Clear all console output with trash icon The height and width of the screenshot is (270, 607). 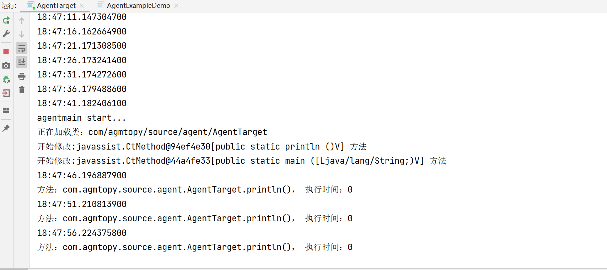pyautogui.click(x=22, y=90)
